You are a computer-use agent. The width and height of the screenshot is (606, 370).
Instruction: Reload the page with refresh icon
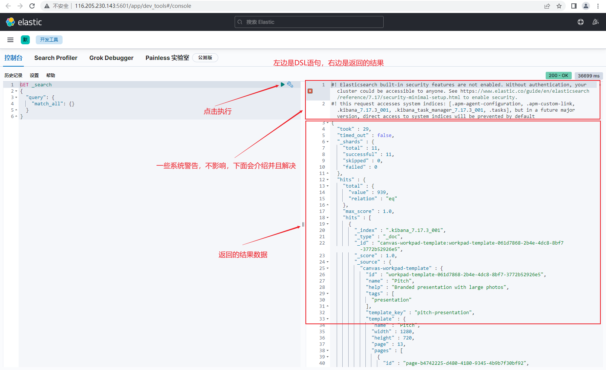pos(32,6)
